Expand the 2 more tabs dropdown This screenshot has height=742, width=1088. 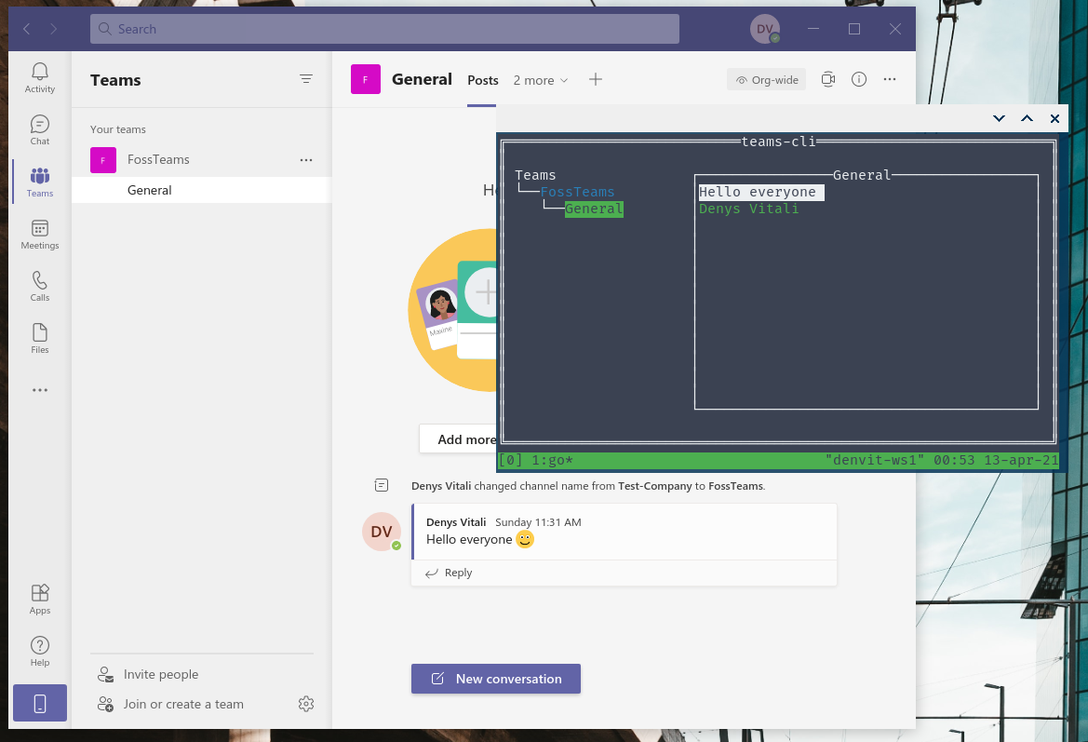coord(541,80)
